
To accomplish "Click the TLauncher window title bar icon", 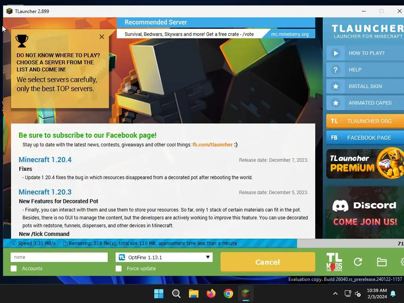I will tap(9, 11).
